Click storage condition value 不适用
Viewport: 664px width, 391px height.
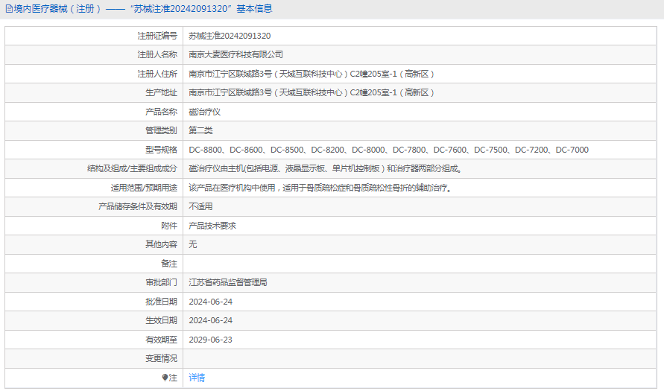pyautogui.click(x=200, y=206)
